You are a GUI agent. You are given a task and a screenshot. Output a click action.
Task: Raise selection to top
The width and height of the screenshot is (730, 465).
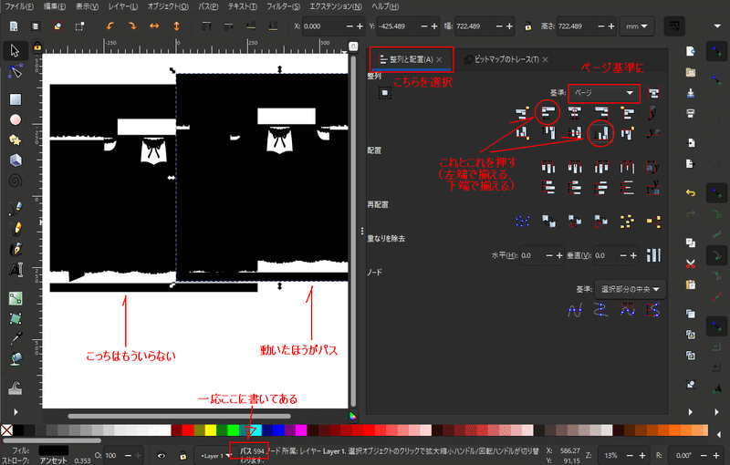[206, 26]
